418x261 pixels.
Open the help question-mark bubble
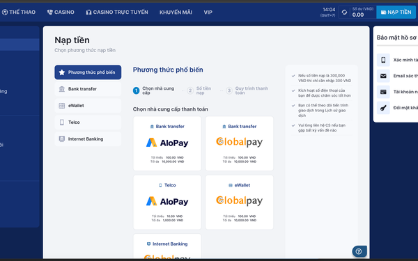coord(359,251)
